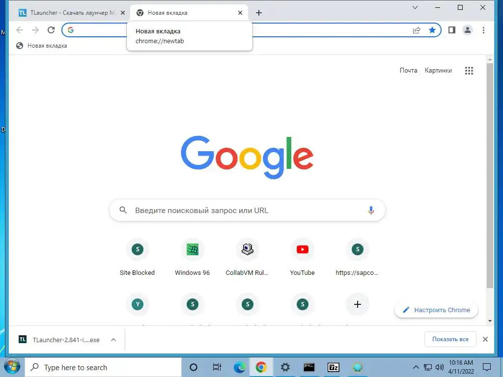Click the page vertical scrollbar
The image size is (503, 377).
click(x=490, y=176)
